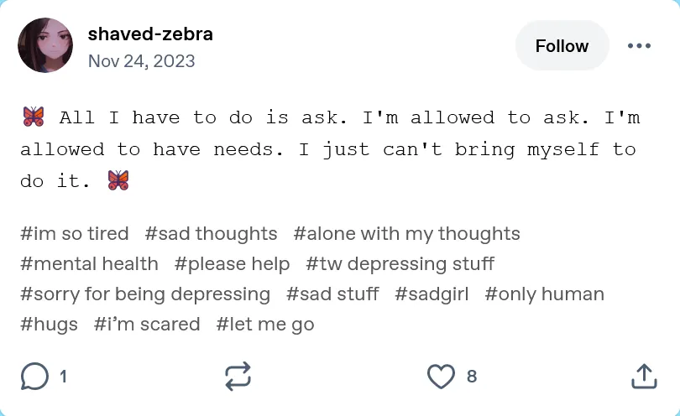Open the shaved-zebra username link
This screenshot has width=680, height=416.
150,34
